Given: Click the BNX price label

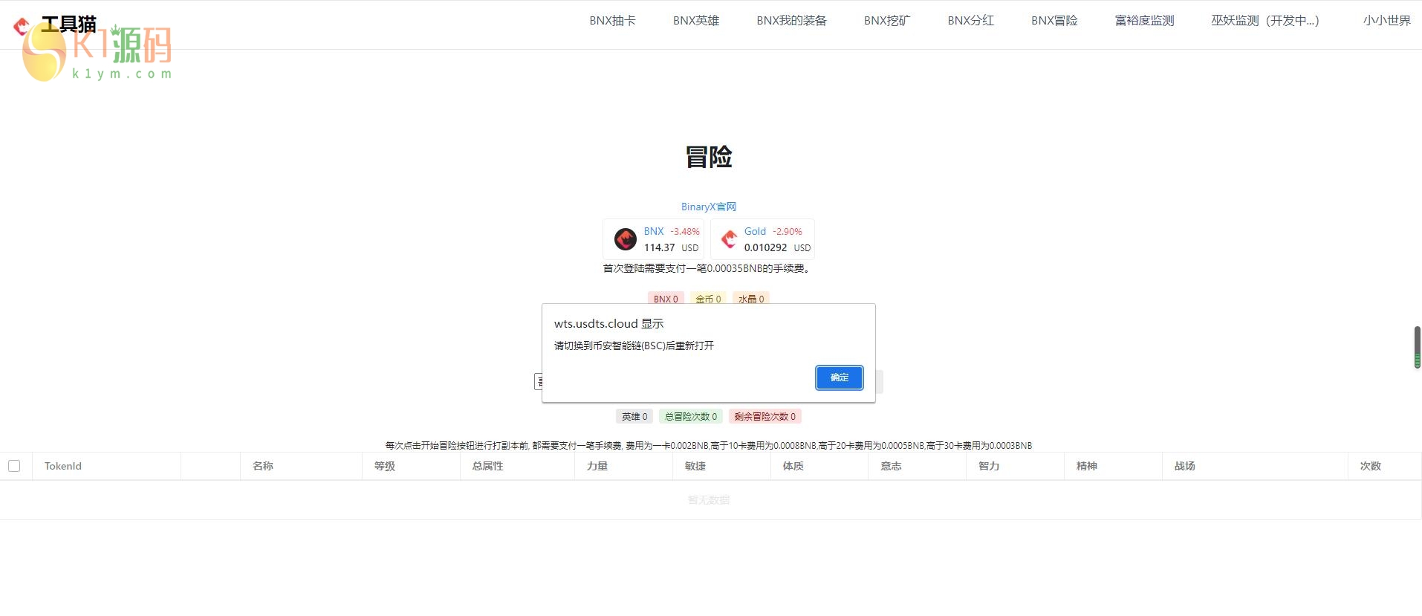Looking at the screenshot, I should (654, 231).
